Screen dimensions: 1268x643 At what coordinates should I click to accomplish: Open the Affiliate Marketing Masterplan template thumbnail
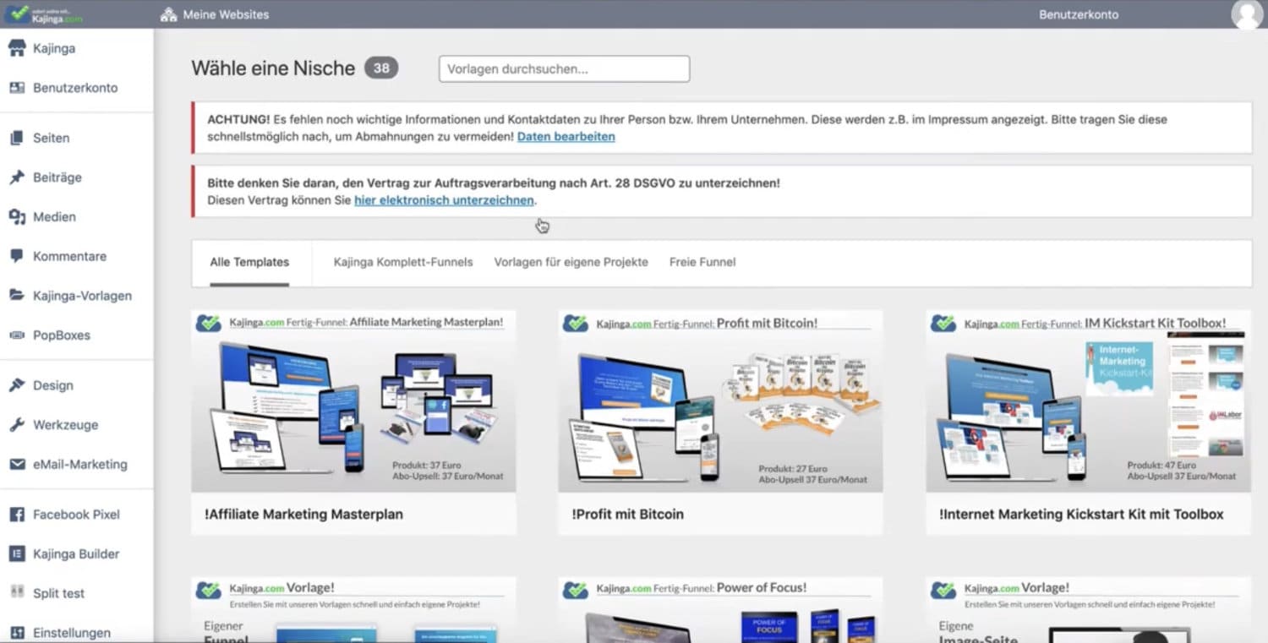pos(353,401)
